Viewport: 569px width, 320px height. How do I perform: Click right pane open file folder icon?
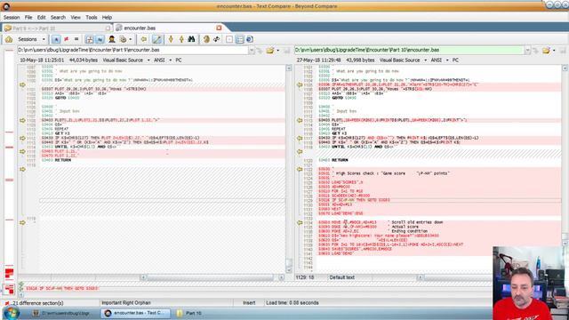[546, 51]
